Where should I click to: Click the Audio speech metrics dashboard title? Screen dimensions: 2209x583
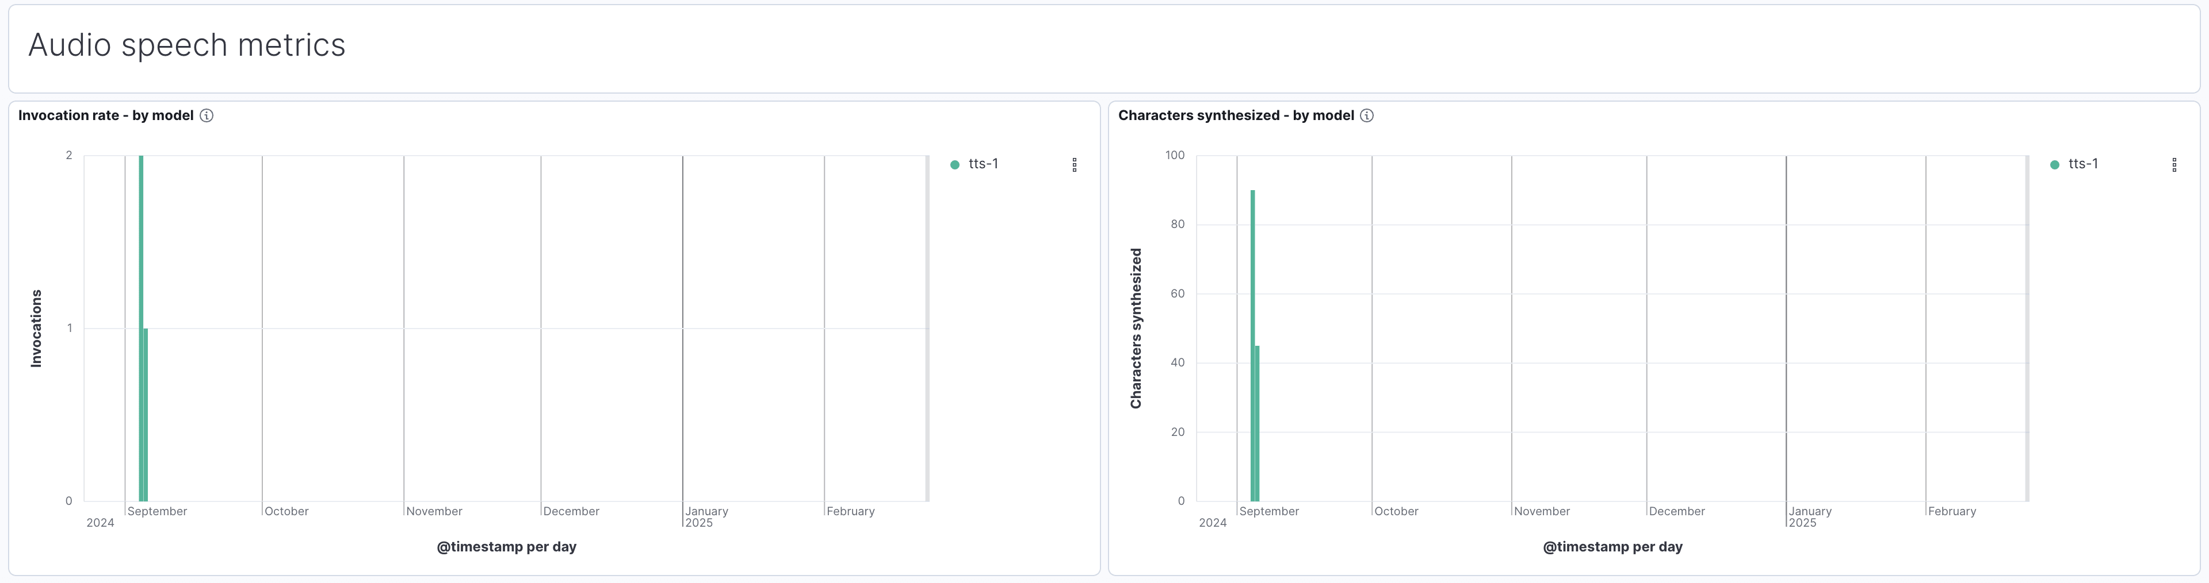coord(187,45)
